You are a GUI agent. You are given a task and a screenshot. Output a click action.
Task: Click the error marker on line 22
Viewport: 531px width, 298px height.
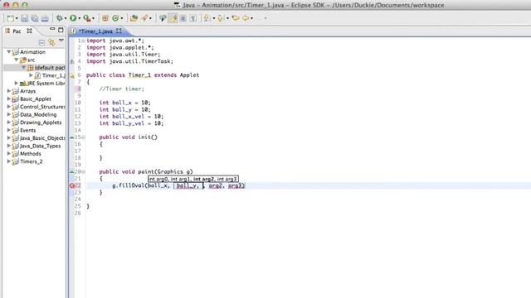(x=72, y=185)
